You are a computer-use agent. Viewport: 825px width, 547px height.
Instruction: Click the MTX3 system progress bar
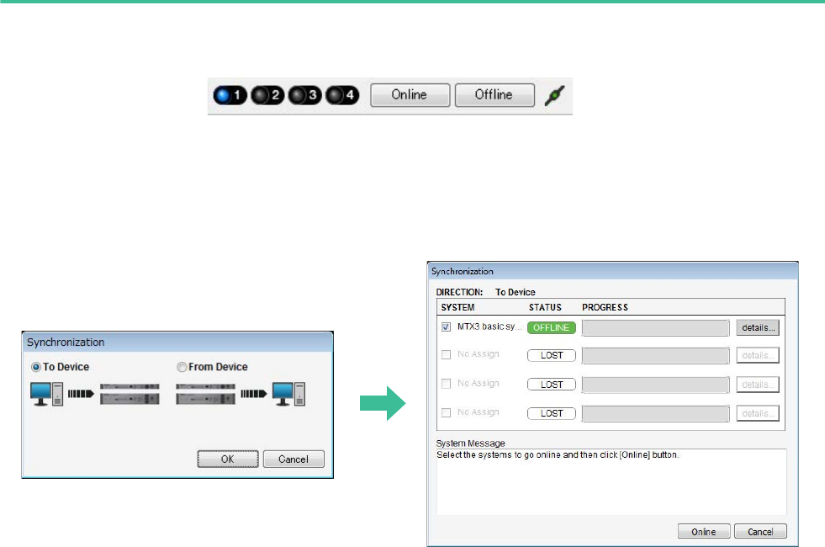[656, 327]
